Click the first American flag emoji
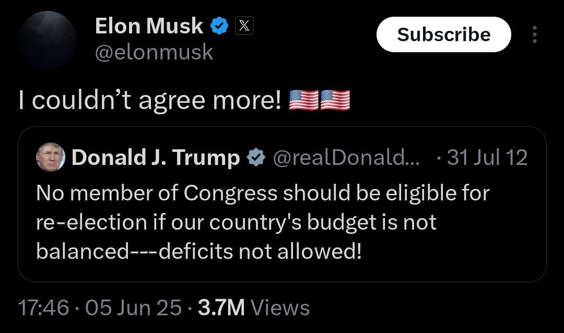This screenshot has width=564, height=333. [x=303, y=101]
